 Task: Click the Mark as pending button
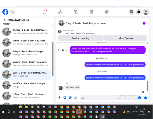click(81, 38)
